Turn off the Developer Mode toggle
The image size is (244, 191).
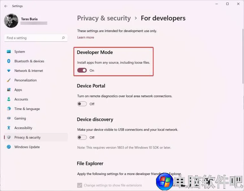[x=82, y=70]
